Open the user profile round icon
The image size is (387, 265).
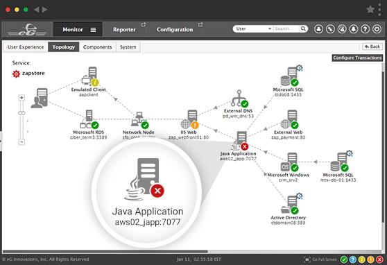[318, 29]
